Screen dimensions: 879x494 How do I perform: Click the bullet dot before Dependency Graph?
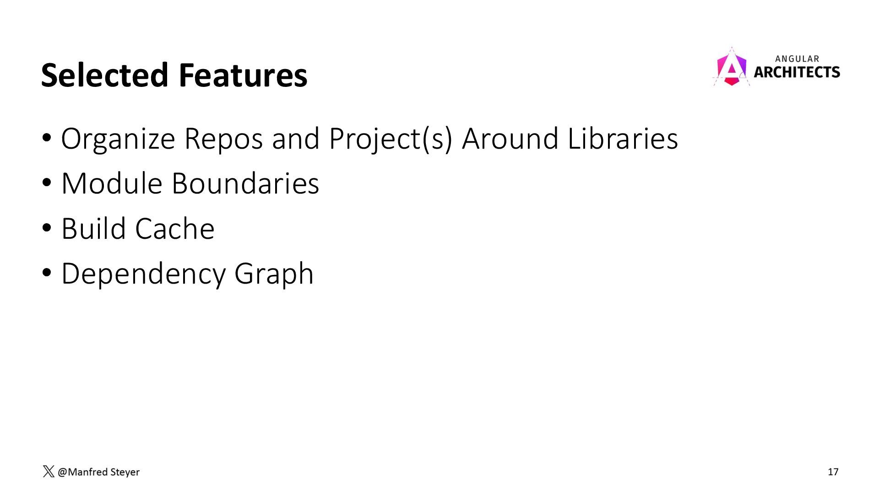pyautogui.click(x=47, y=273)
